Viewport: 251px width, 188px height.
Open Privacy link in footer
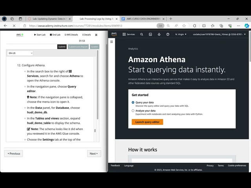210,166
